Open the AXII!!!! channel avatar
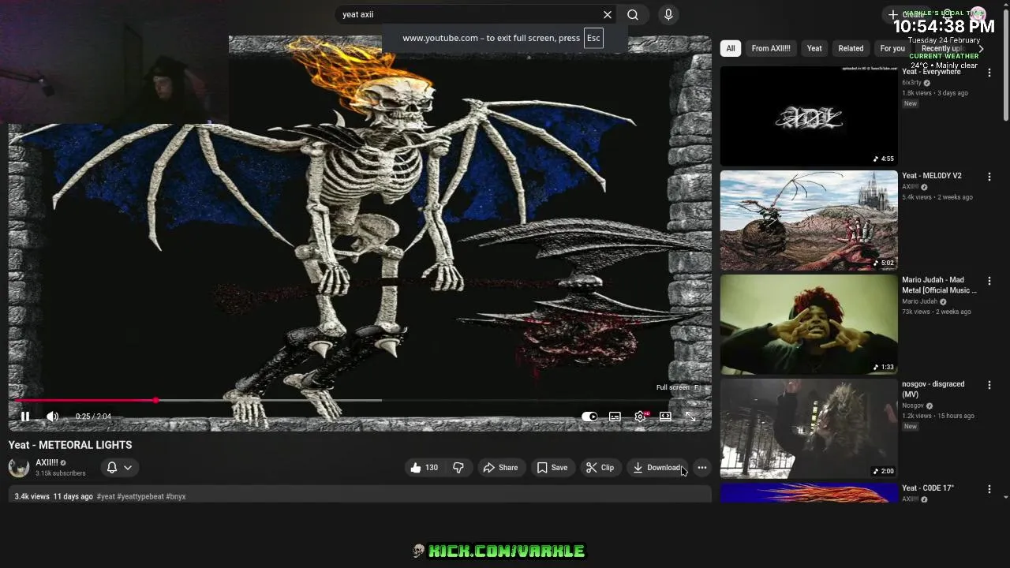 click(19, 467)
